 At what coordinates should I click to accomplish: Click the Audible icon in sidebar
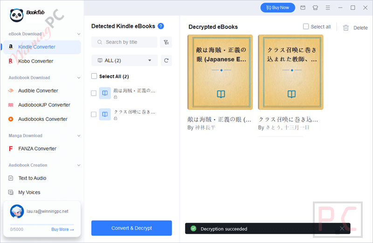[11, 90]
